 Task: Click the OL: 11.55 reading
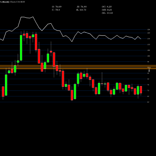point(107,13)
